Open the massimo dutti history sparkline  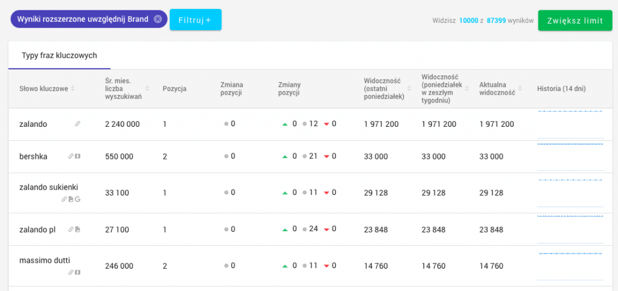571,266
